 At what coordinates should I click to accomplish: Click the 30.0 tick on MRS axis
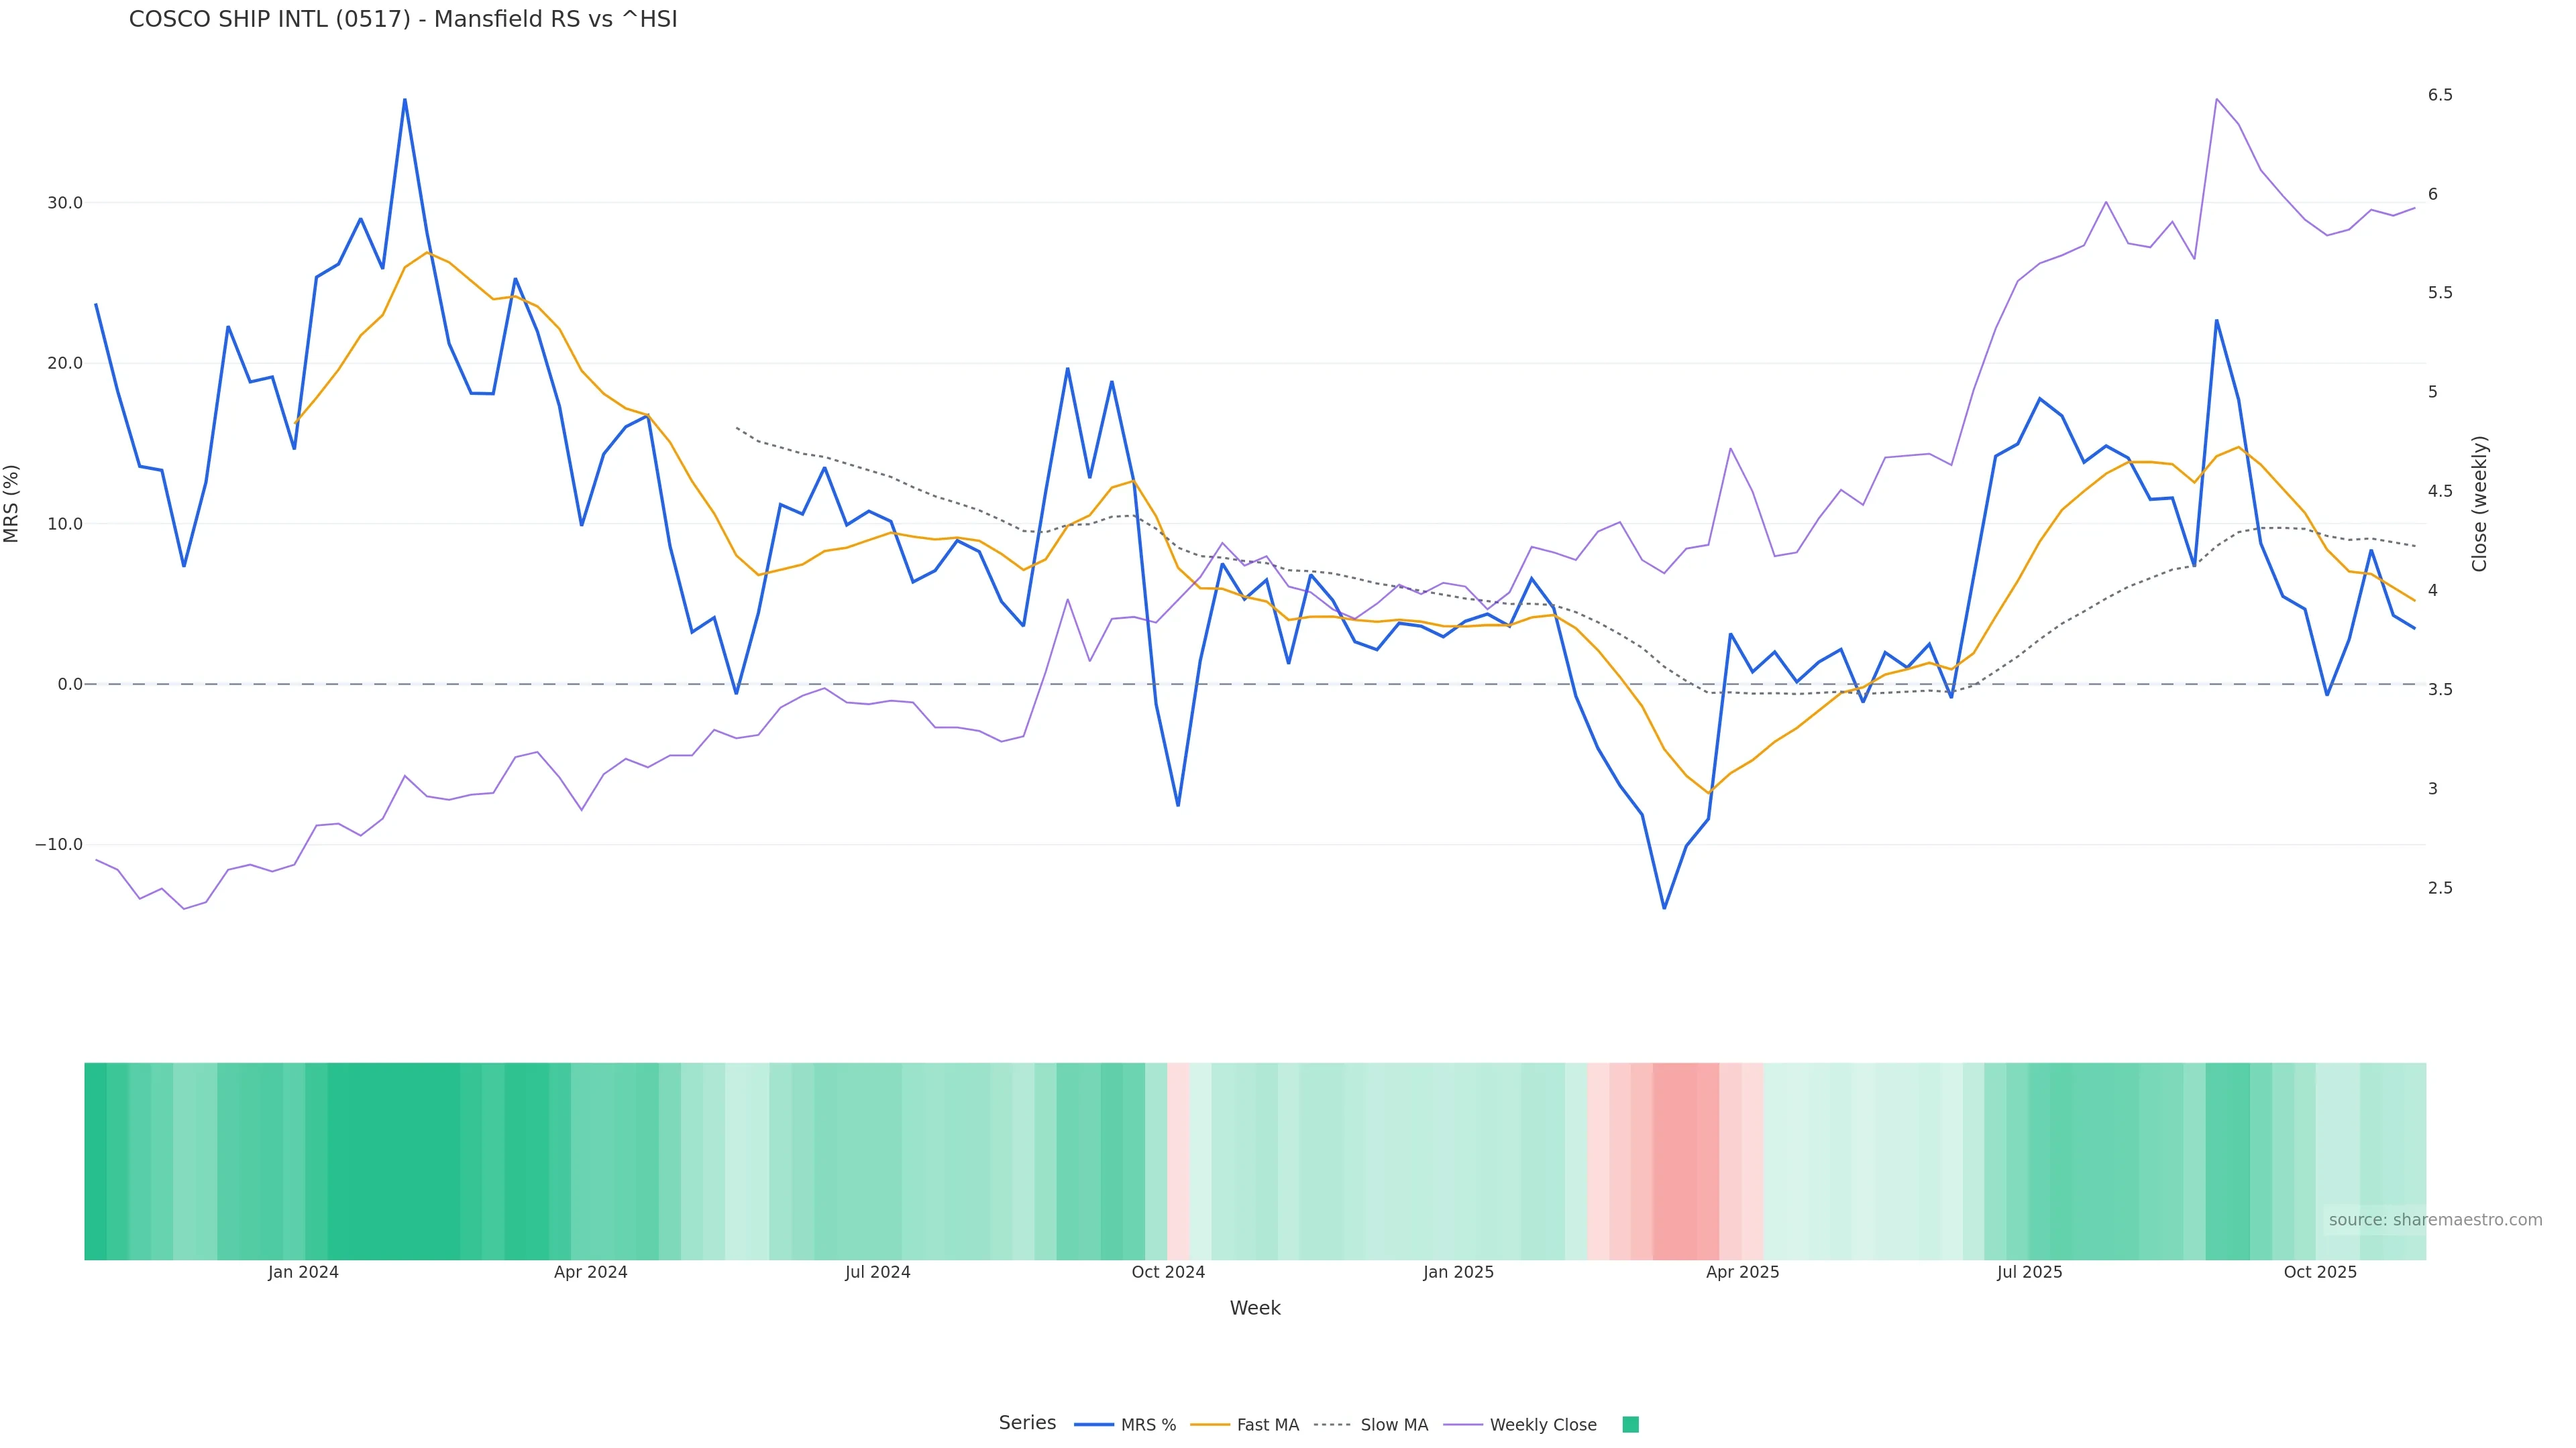[x=65, y=203]
